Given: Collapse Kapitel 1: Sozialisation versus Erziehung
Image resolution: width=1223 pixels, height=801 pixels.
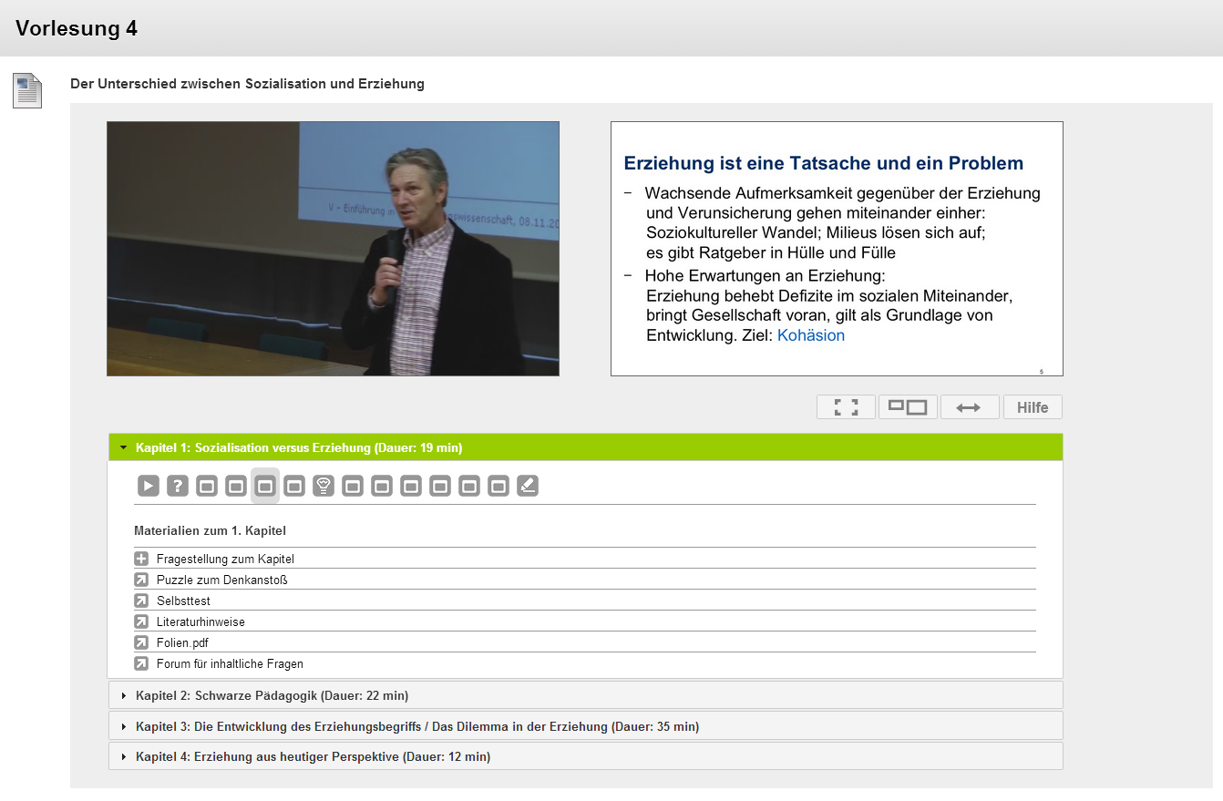Looking at the screenshot, I should pos(585,447).
